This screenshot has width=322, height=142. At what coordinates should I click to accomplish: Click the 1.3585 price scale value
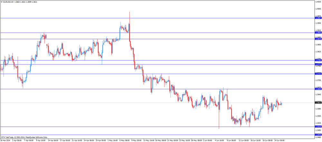318,109
